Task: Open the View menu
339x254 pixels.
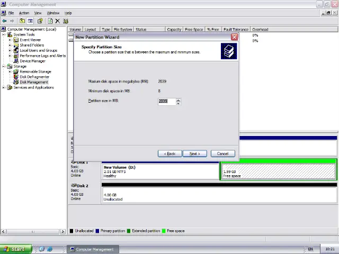Action: [x=38, y=13]
